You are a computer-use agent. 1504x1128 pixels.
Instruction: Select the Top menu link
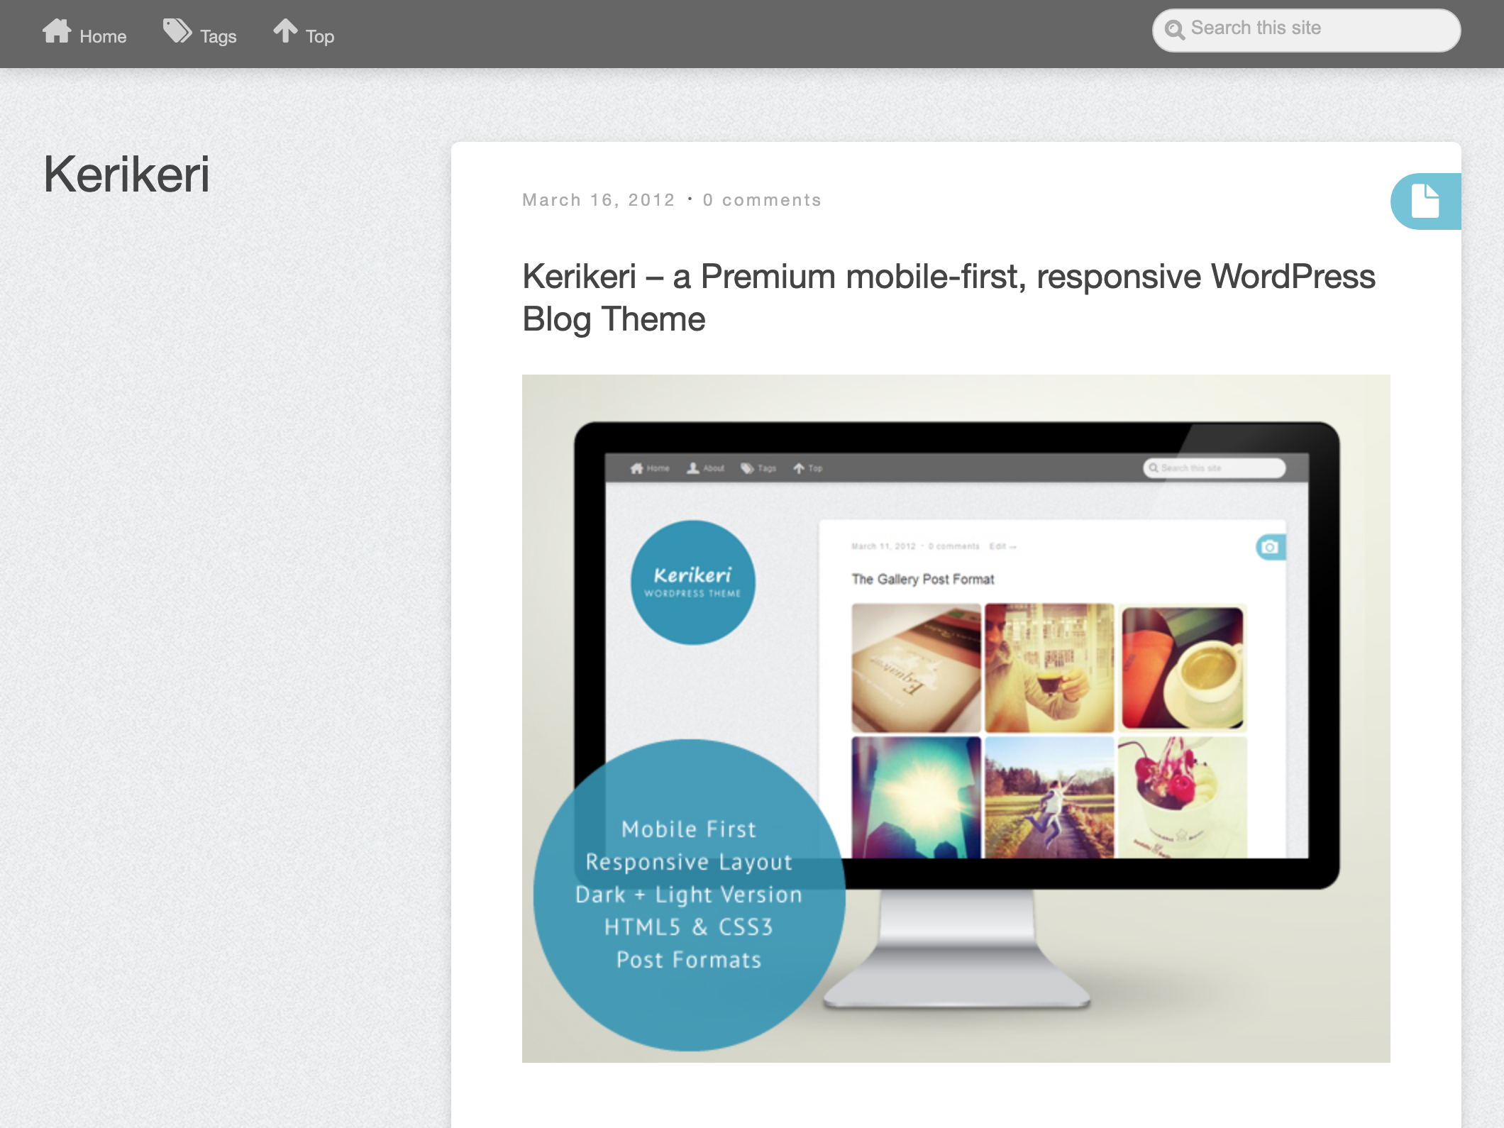click(304, 33)
